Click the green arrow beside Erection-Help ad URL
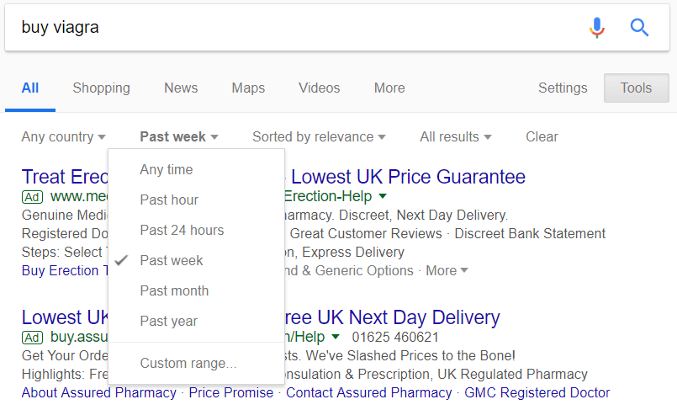The image size is (677, 410). point(382,196)
